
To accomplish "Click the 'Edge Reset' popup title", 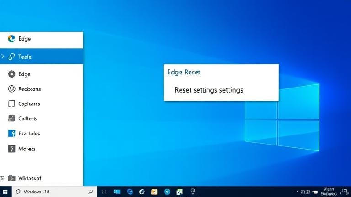I will (184, 72).
